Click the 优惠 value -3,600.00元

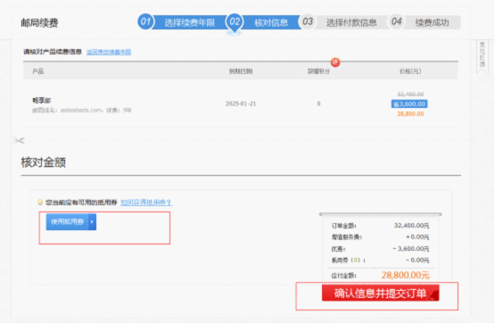click(x=411, y=248)
